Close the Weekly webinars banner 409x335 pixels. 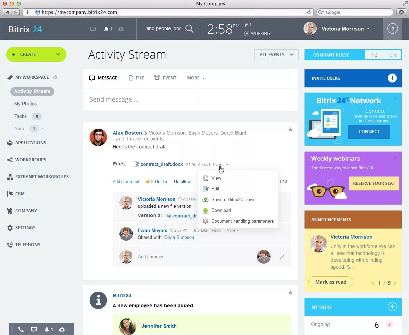[x=395, y=157]
